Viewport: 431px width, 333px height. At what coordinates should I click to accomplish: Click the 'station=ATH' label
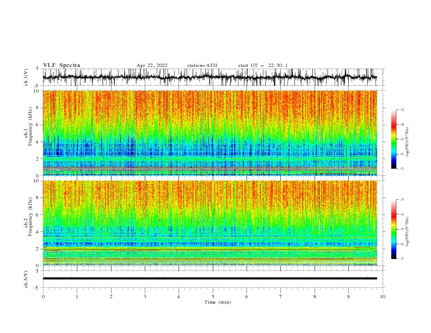click(x=202, y=65)
